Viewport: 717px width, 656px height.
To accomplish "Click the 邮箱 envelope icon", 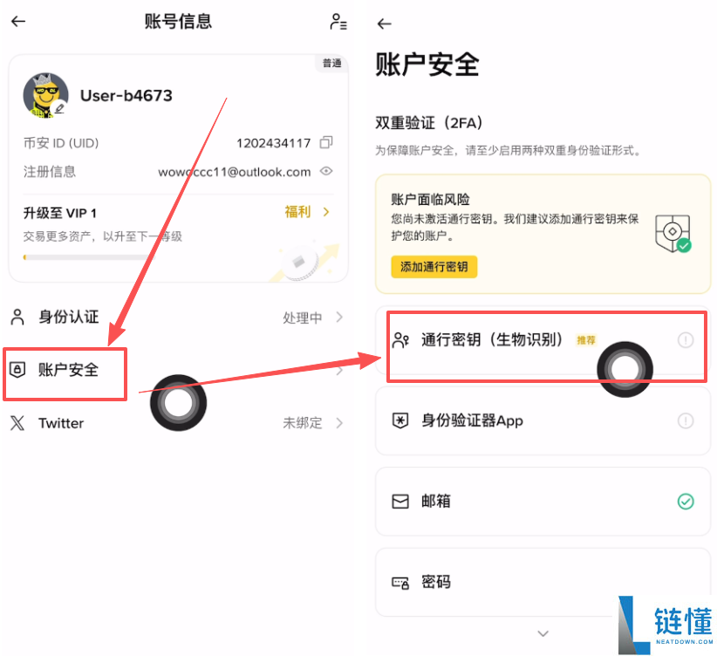I will pos(400,502).
